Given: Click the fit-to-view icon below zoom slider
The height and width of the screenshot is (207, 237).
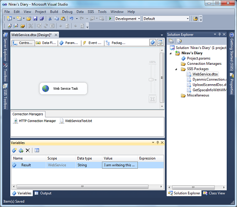Looking at the screenshot, I should coord(152,99).
